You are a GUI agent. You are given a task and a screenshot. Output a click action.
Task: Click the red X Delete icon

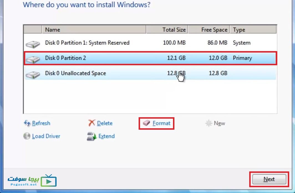pyautogui.click(x=91, y=123)
